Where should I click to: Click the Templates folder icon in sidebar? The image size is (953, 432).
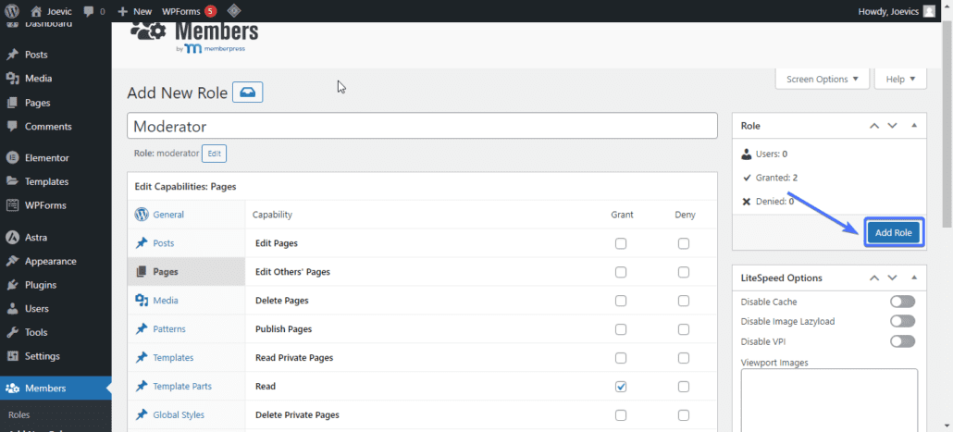[x=12, y=181]
